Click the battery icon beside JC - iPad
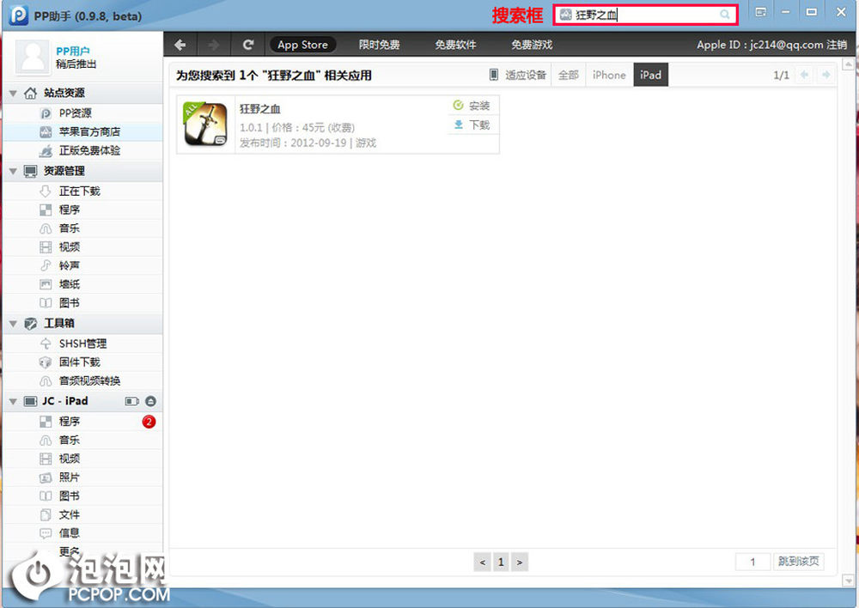Screen dimensions: 859x608 (x=131, y=402)
